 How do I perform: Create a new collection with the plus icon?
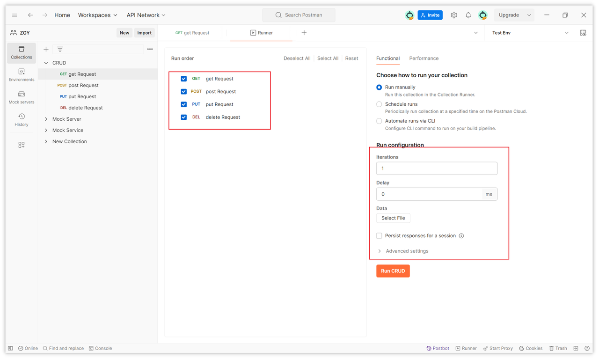(x=46, y=49)
